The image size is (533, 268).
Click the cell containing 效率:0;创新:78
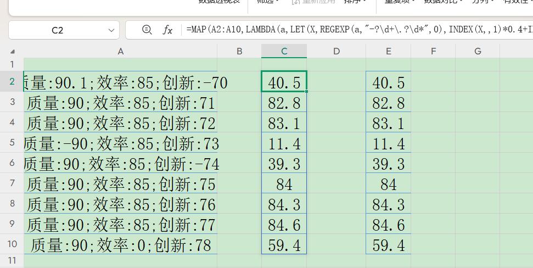pyautogui.click(x=120, y=244)
